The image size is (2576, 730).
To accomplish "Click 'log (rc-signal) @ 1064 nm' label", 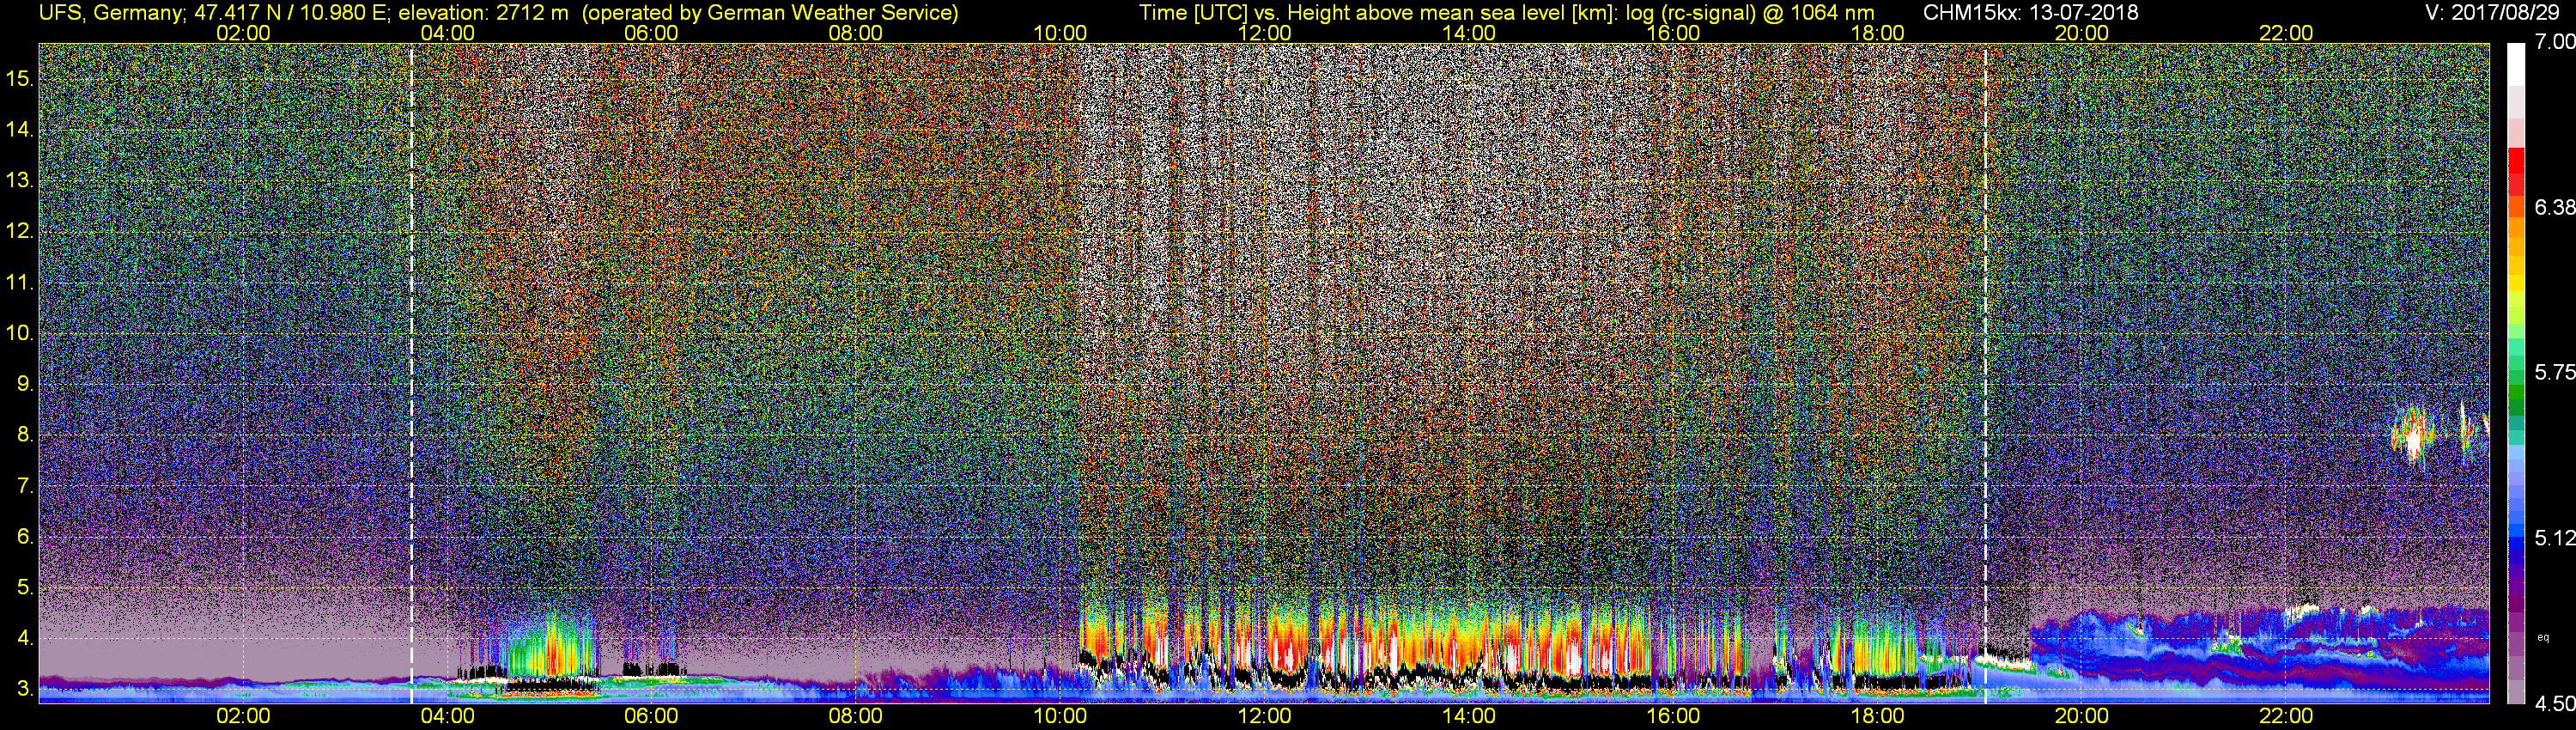I will (x=1749, y=13).
